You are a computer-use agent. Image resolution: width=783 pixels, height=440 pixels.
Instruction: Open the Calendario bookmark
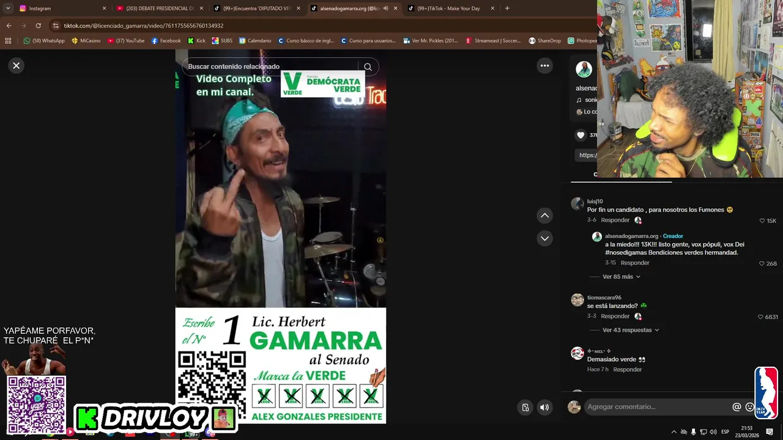click(255, 41)
